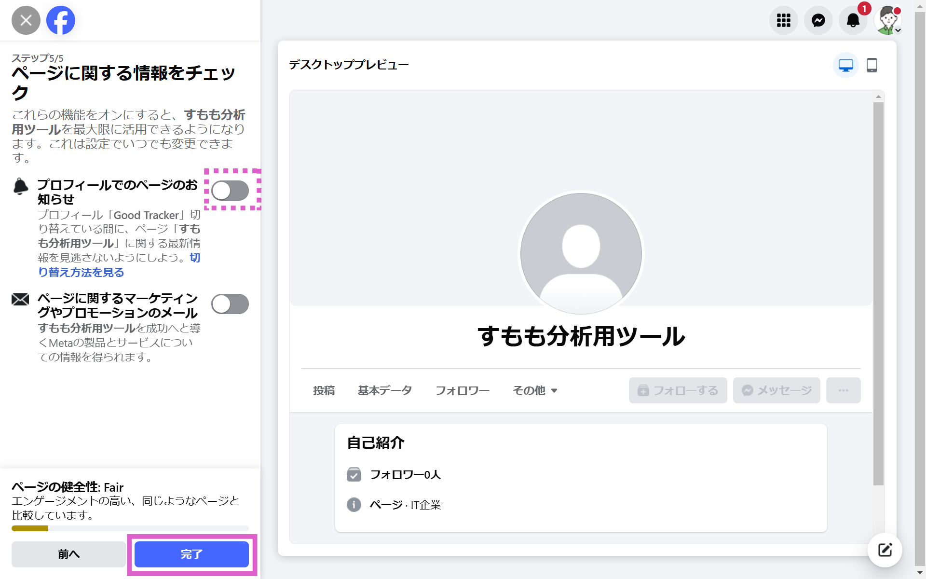Screen dimensions: 926x579
Task: Enable profile page notifications toggle
Action: click(x=230, y=191)
